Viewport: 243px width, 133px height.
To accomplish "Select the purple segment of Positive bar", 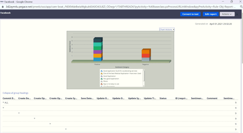I will pos(97,52).
